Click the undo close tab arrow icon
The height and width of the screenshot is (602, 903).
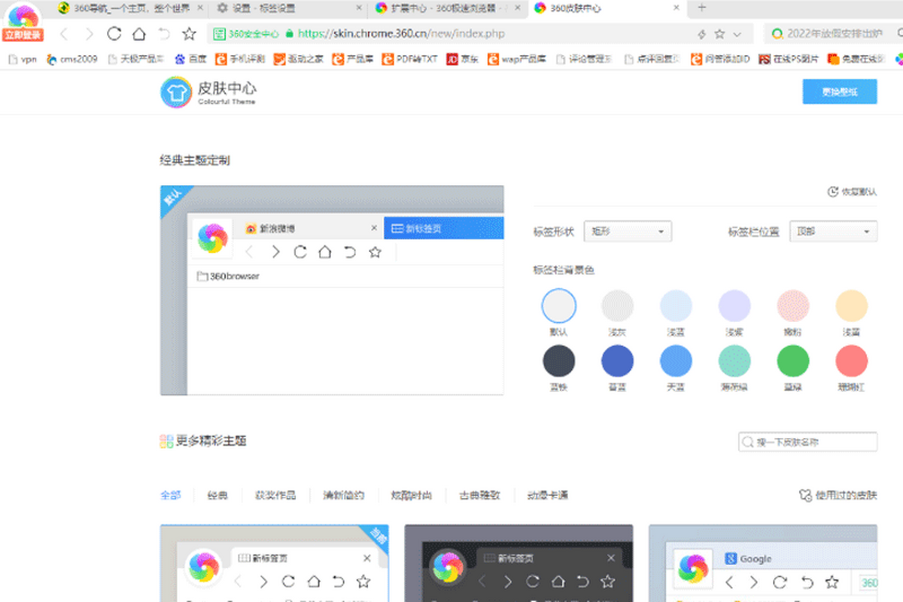164,34
